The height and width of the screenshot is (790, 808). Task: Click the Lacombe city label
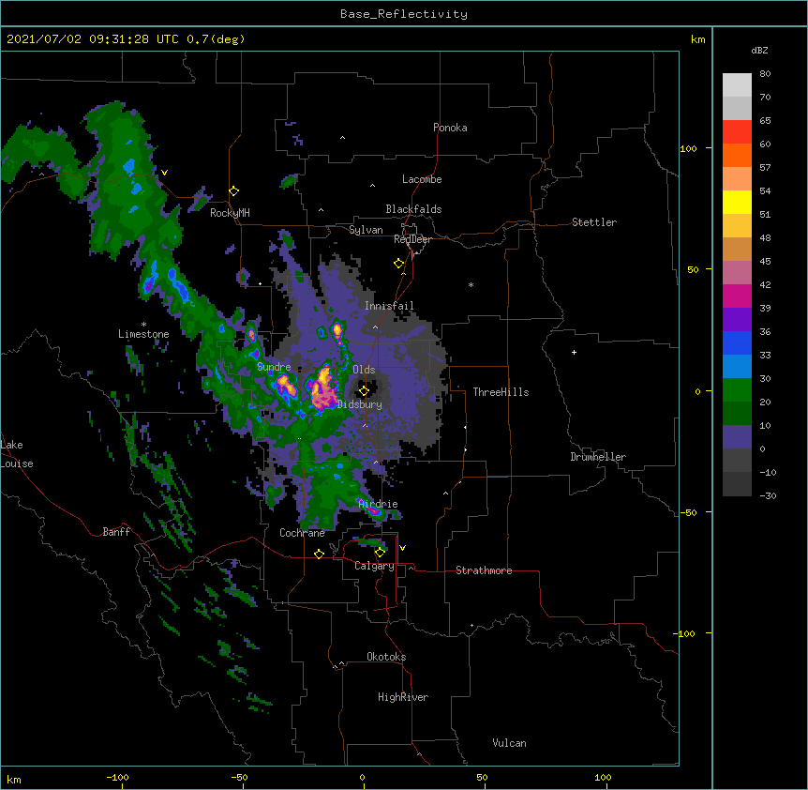(x=422, y=179)
